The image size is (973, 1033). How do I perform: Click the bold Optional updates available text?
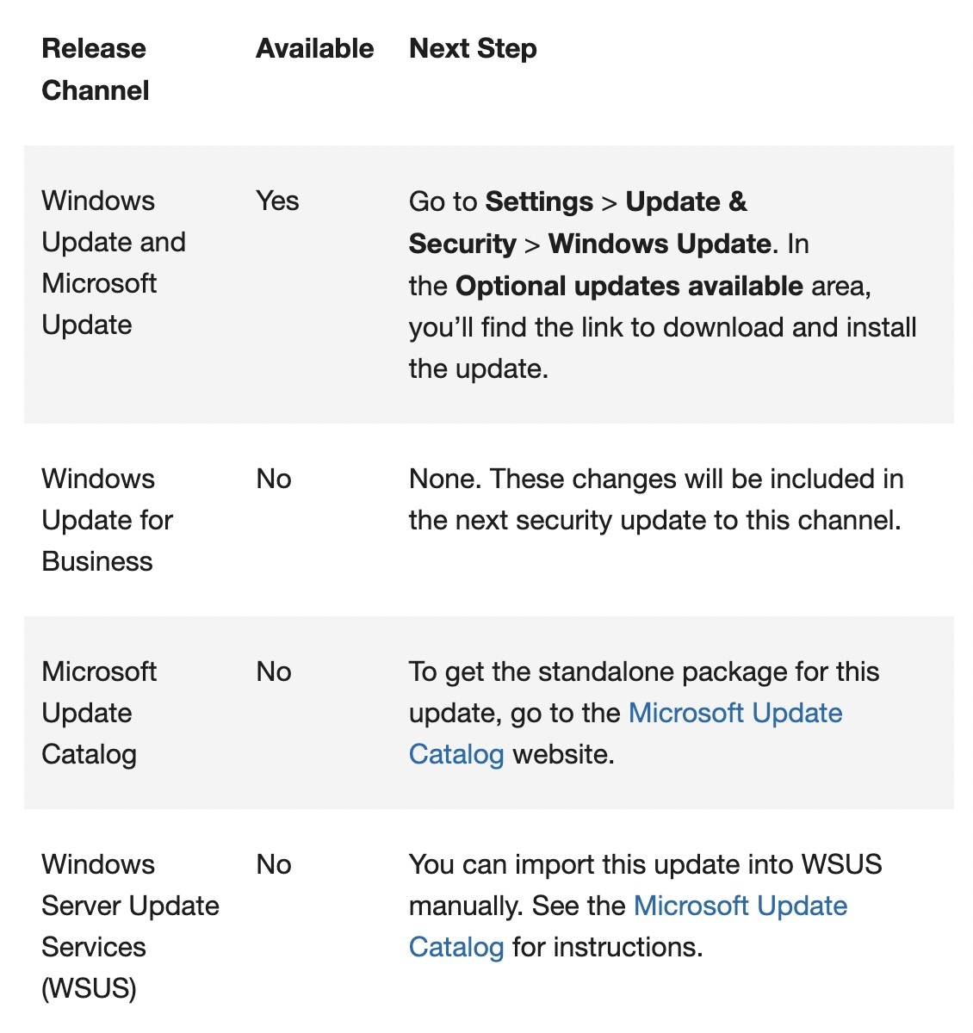629,286
